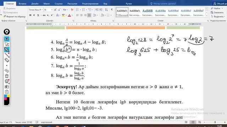Click Формат по образцу button
227x127 pixels.
pyautogui.click(x=15, y=17)
